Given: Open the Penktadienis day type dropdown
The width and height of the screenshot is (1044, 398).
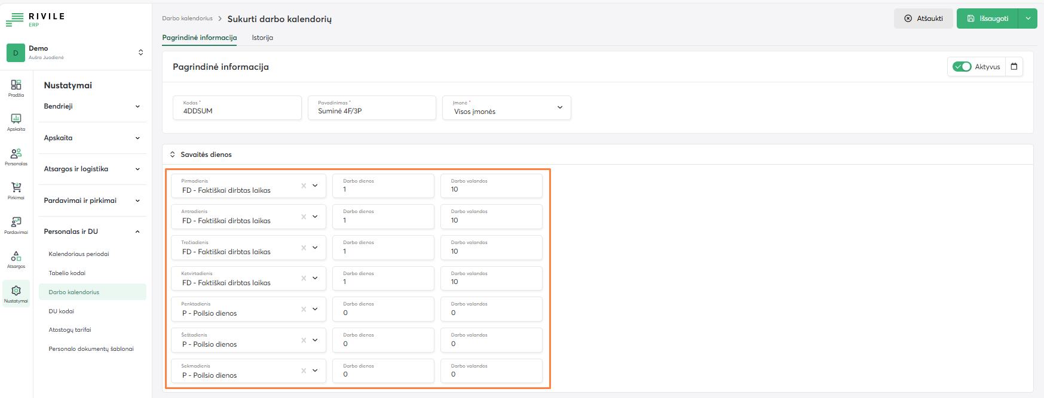Looking at the screenshot, I should pyautogui.click(x=315, y=309).
